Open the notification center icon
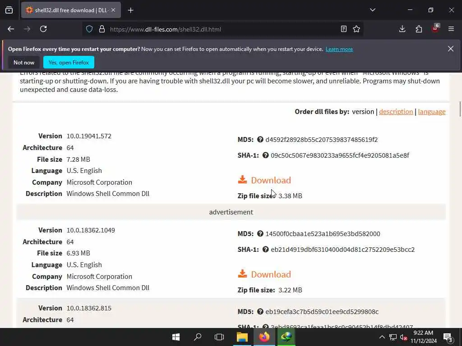This screenshot has height=346, width=462. [x=448, y=337]
